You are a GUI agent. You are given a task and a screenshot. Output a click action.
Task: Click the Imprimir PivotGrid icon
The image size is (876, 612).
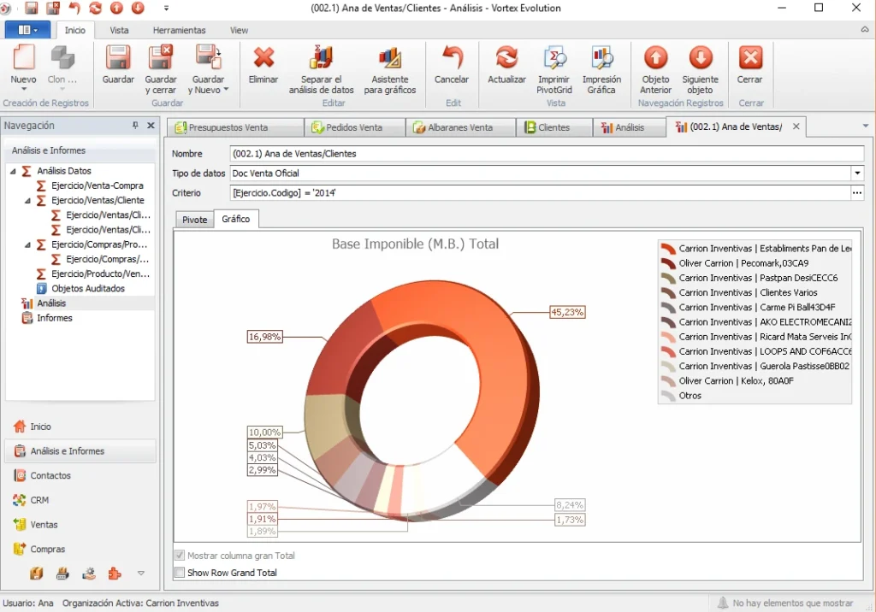554,58
